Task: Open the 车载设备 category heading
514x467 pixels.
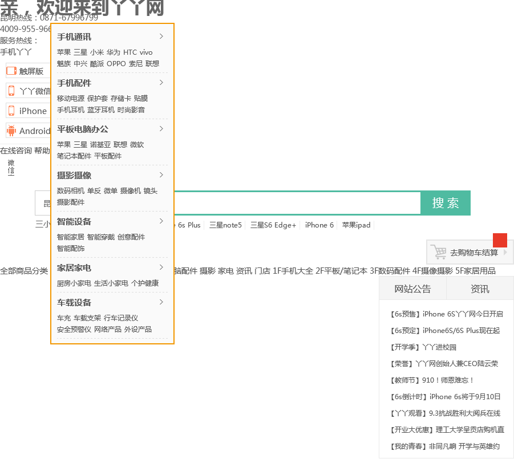Action: 74,303
